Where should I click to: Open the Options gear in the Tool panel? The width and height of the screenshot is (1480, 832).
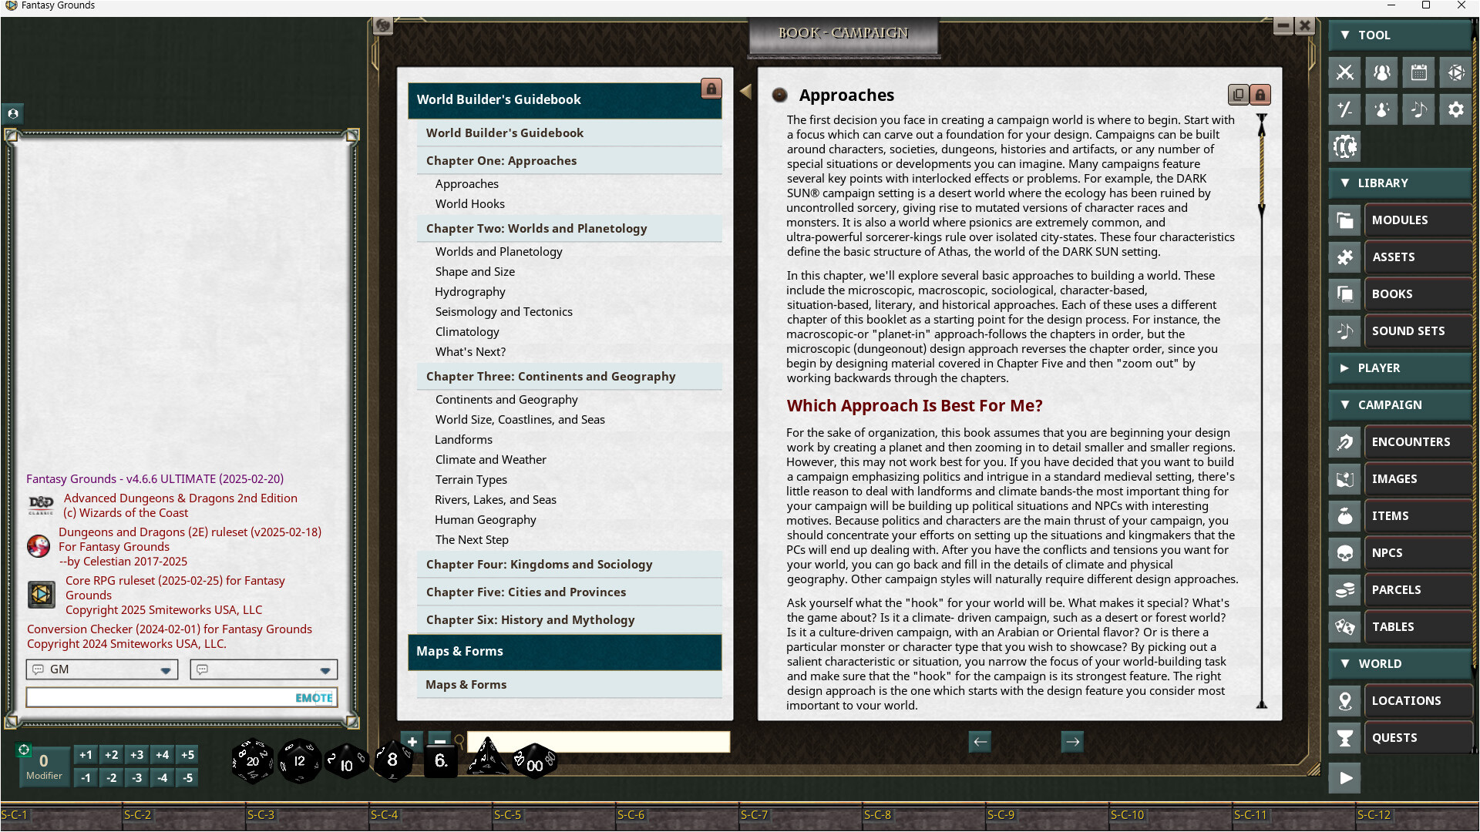(x=1455, y=109)
